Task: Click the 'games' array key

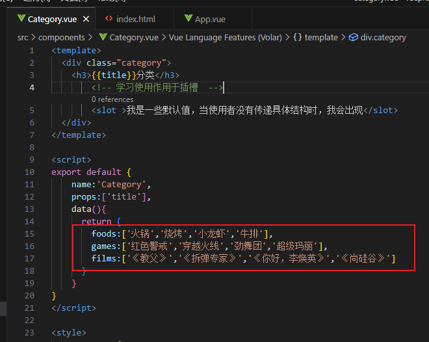Action: point(104,246)
